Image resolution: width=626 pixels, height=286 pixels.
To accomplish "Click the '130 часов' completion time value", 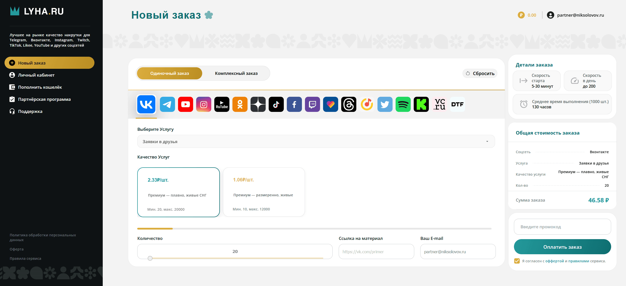I will 541,107.
